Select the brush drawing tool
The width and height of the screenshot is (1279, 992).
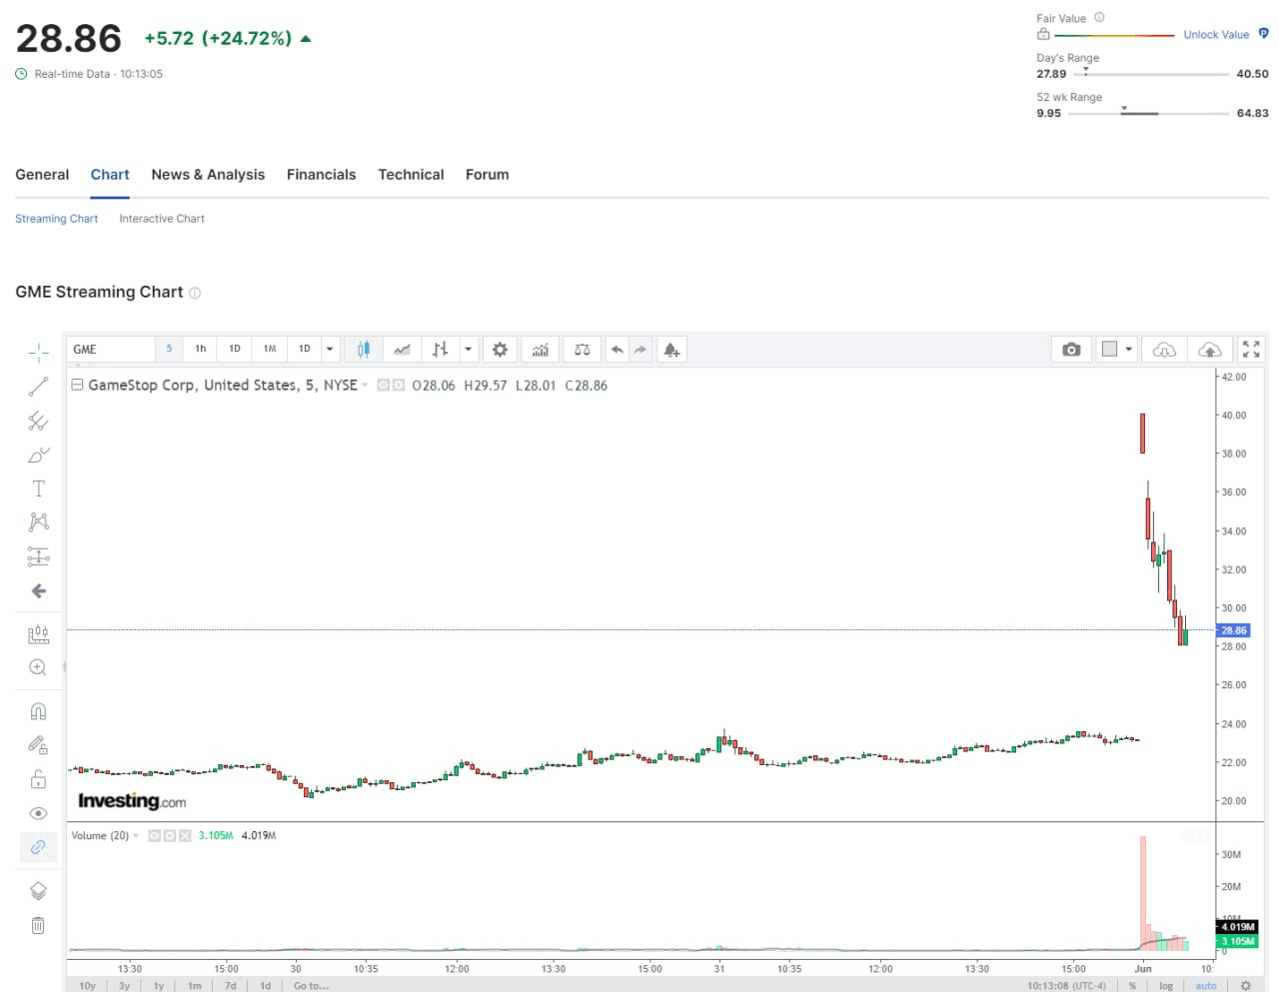[x=38, y=455]
